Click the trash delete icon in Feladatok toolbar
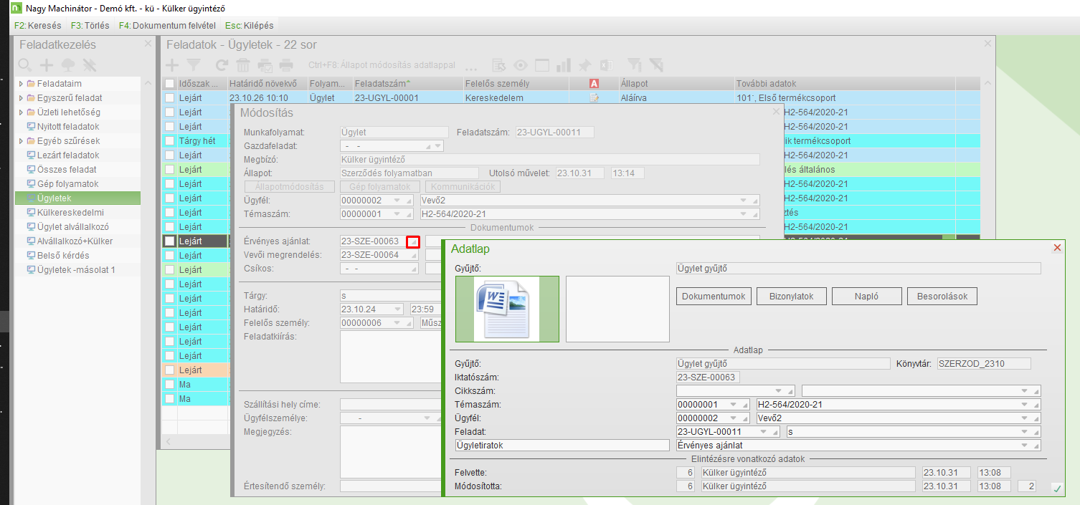1080x505 pixels. [x=244, y=65]
